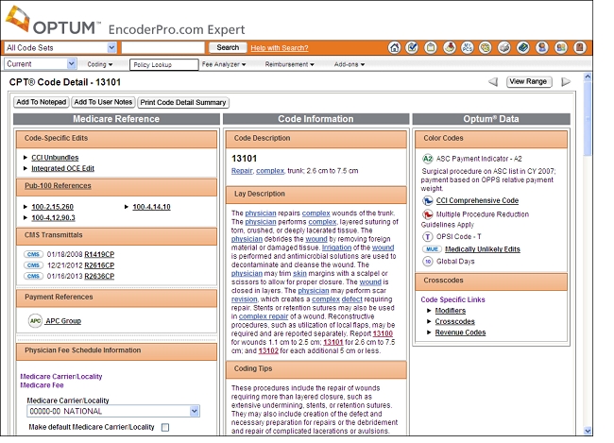Click the exit door icon

pos(580,48)
